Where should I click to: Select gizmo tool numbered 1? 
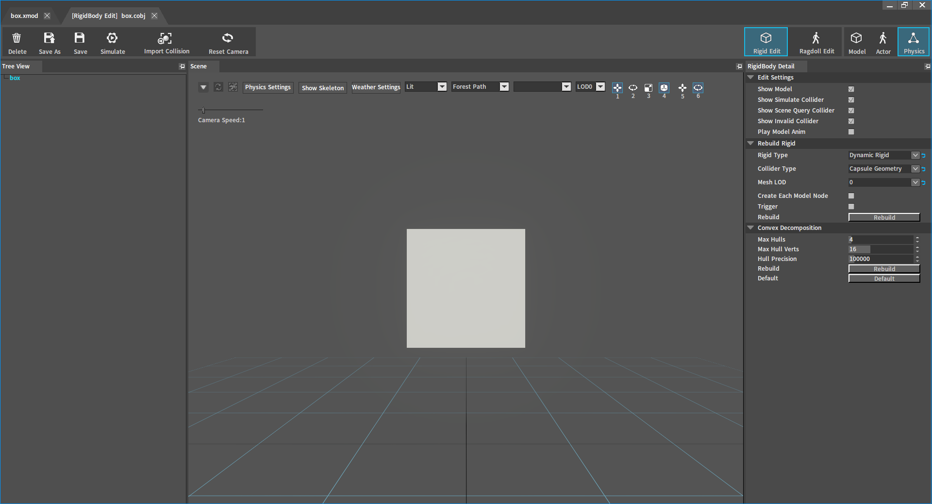tap(617, 87)
